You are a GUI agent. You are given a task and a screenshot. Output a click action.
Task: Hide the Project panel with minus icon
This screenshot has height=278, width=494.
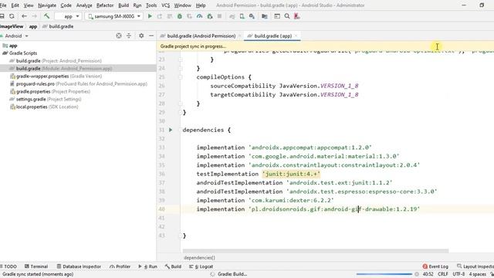[x=151, y=36]
